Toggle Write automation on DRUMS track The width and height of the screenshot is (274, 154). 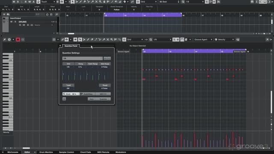pyautogui.click(x=24, y=25)
